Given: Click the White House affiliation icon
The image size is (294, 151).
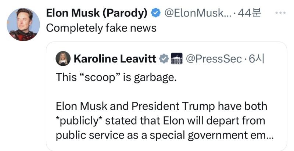Looking at the screenshot, I should (x=177, y=58).
